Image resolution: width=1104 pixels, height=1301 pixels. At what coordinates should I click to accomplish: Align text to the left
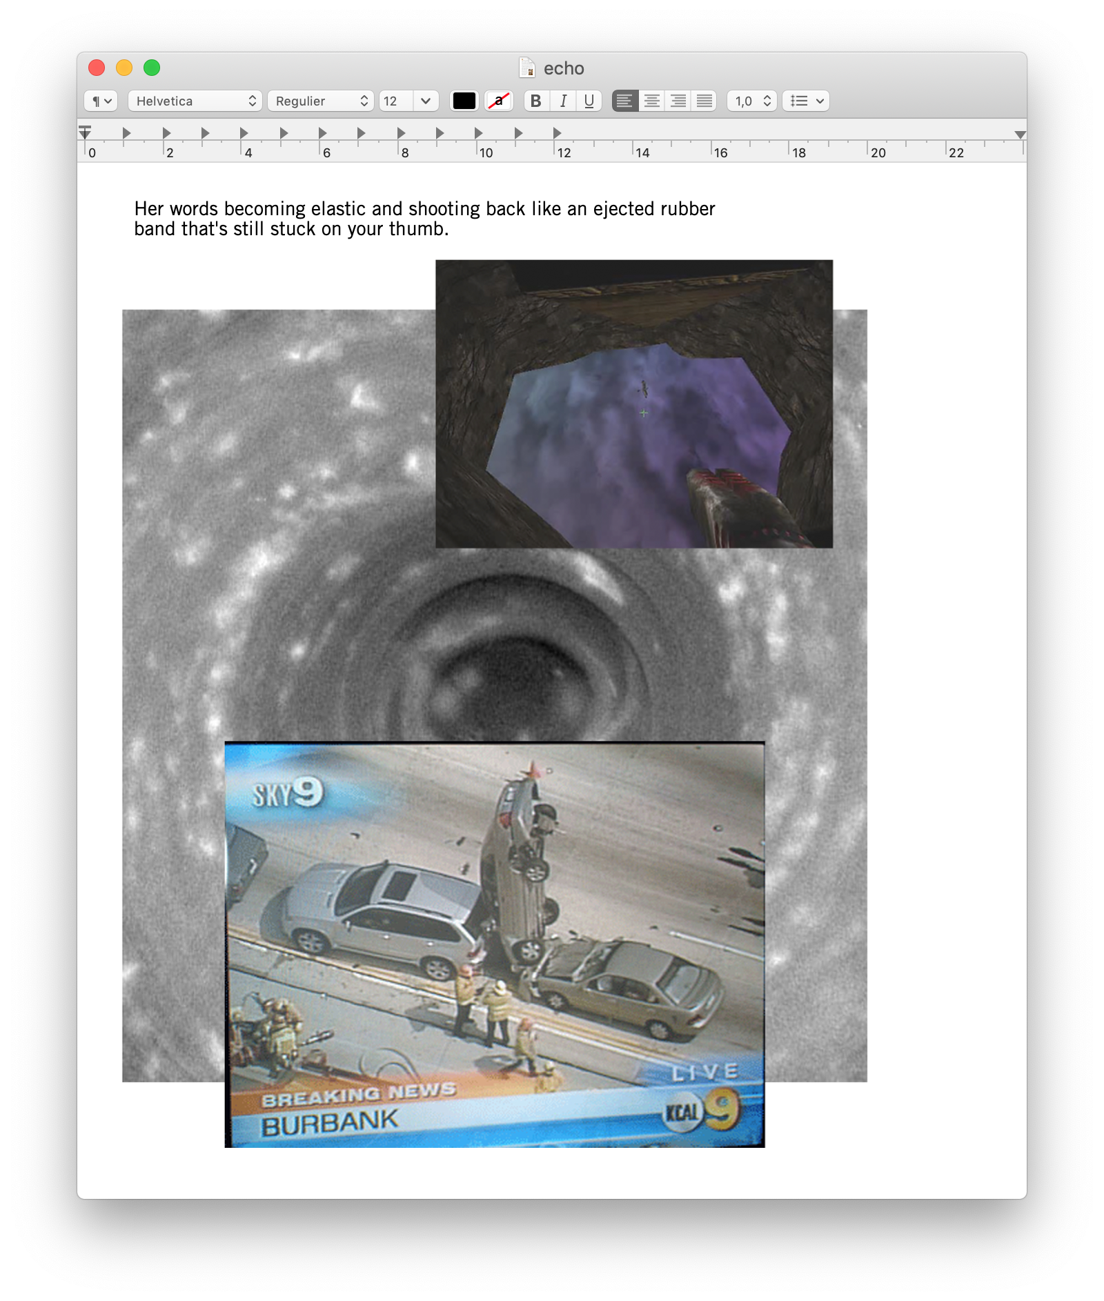(x=625, y=101)
